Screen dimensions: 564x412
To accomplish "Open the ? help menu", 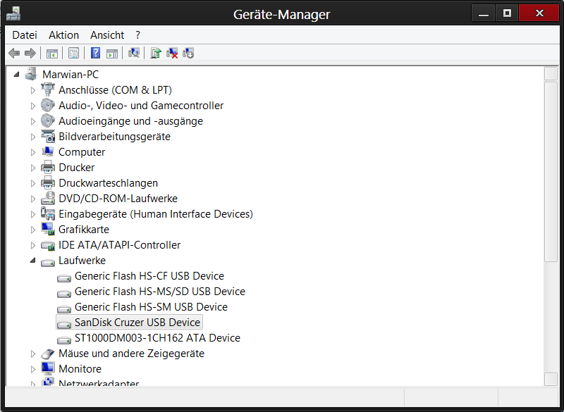I will pyautogui.click(x=137, y=35).
